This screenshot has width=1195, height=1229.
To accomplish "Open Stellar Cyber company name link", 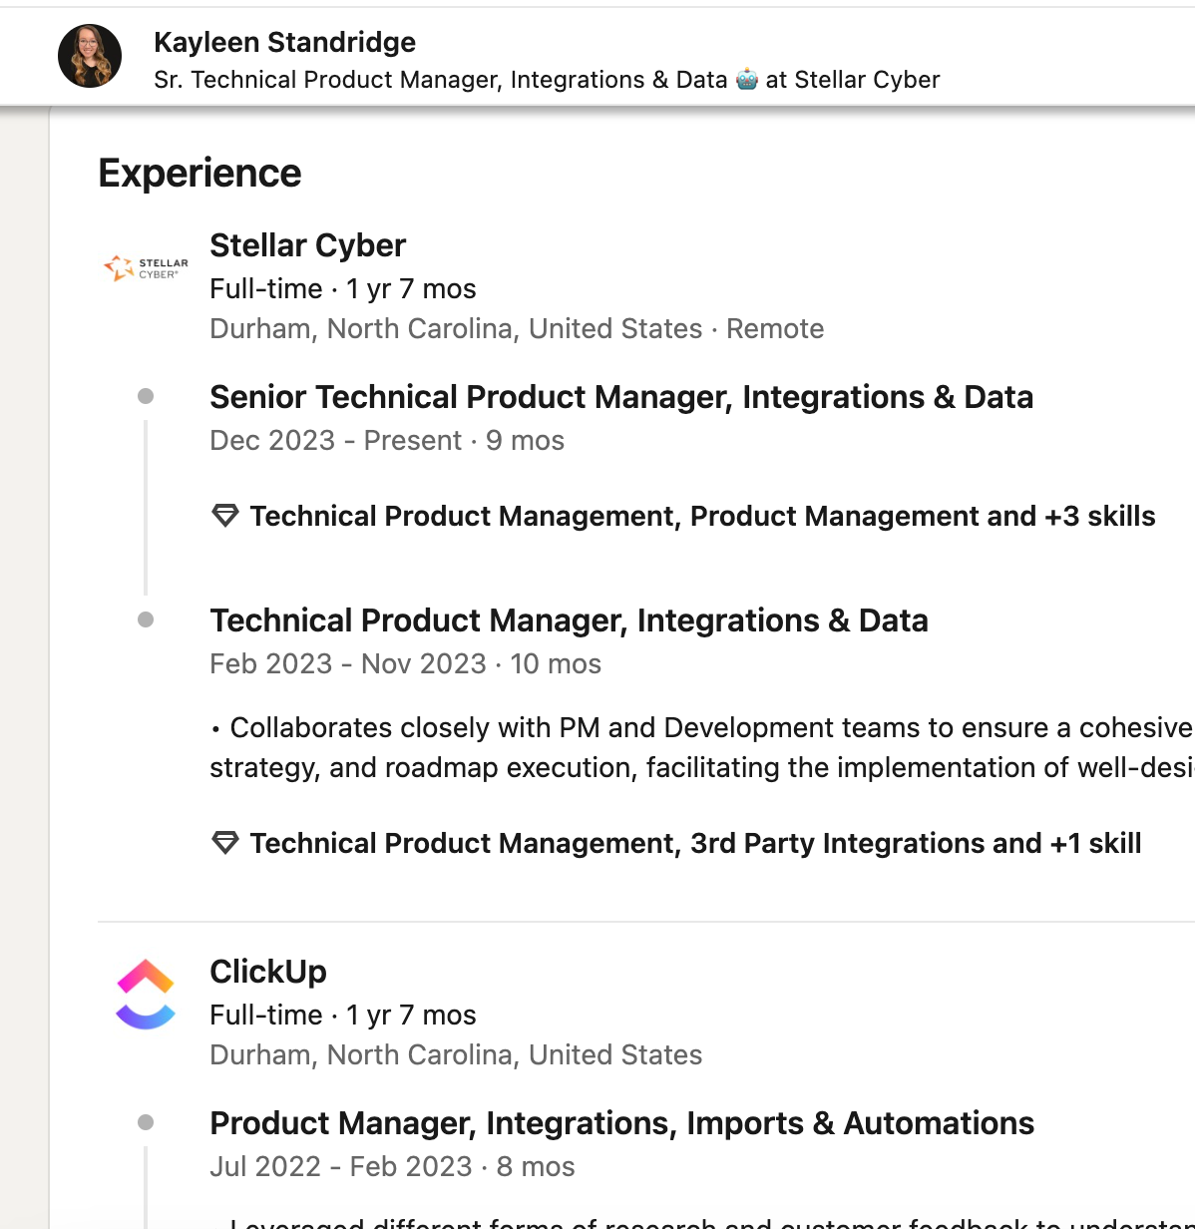I will [307, 245].
